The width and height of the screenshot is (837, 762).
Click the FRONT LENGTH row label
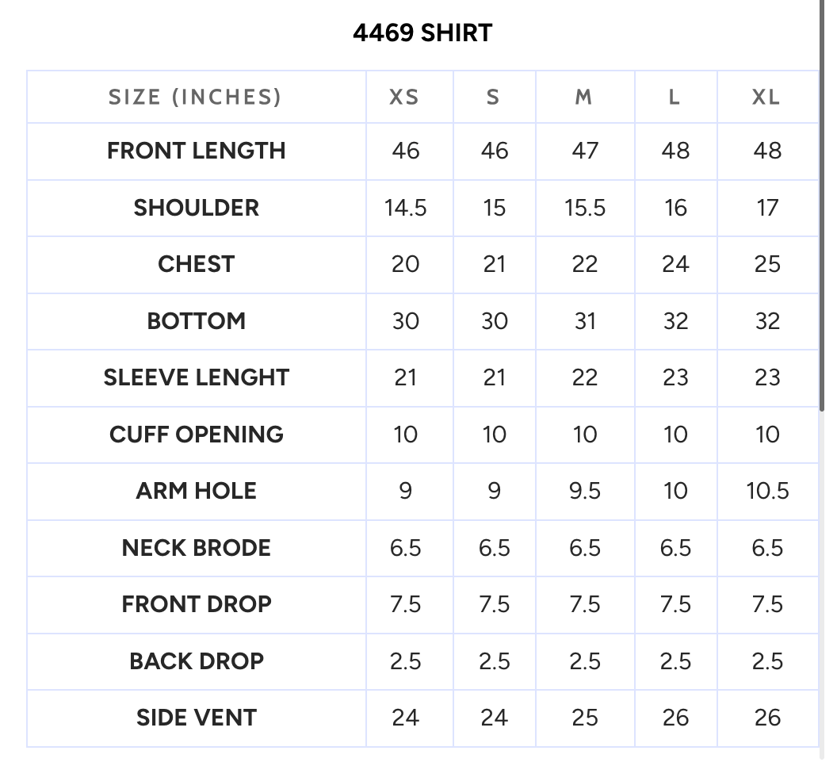pyautogui.click(x=196, y=151)
